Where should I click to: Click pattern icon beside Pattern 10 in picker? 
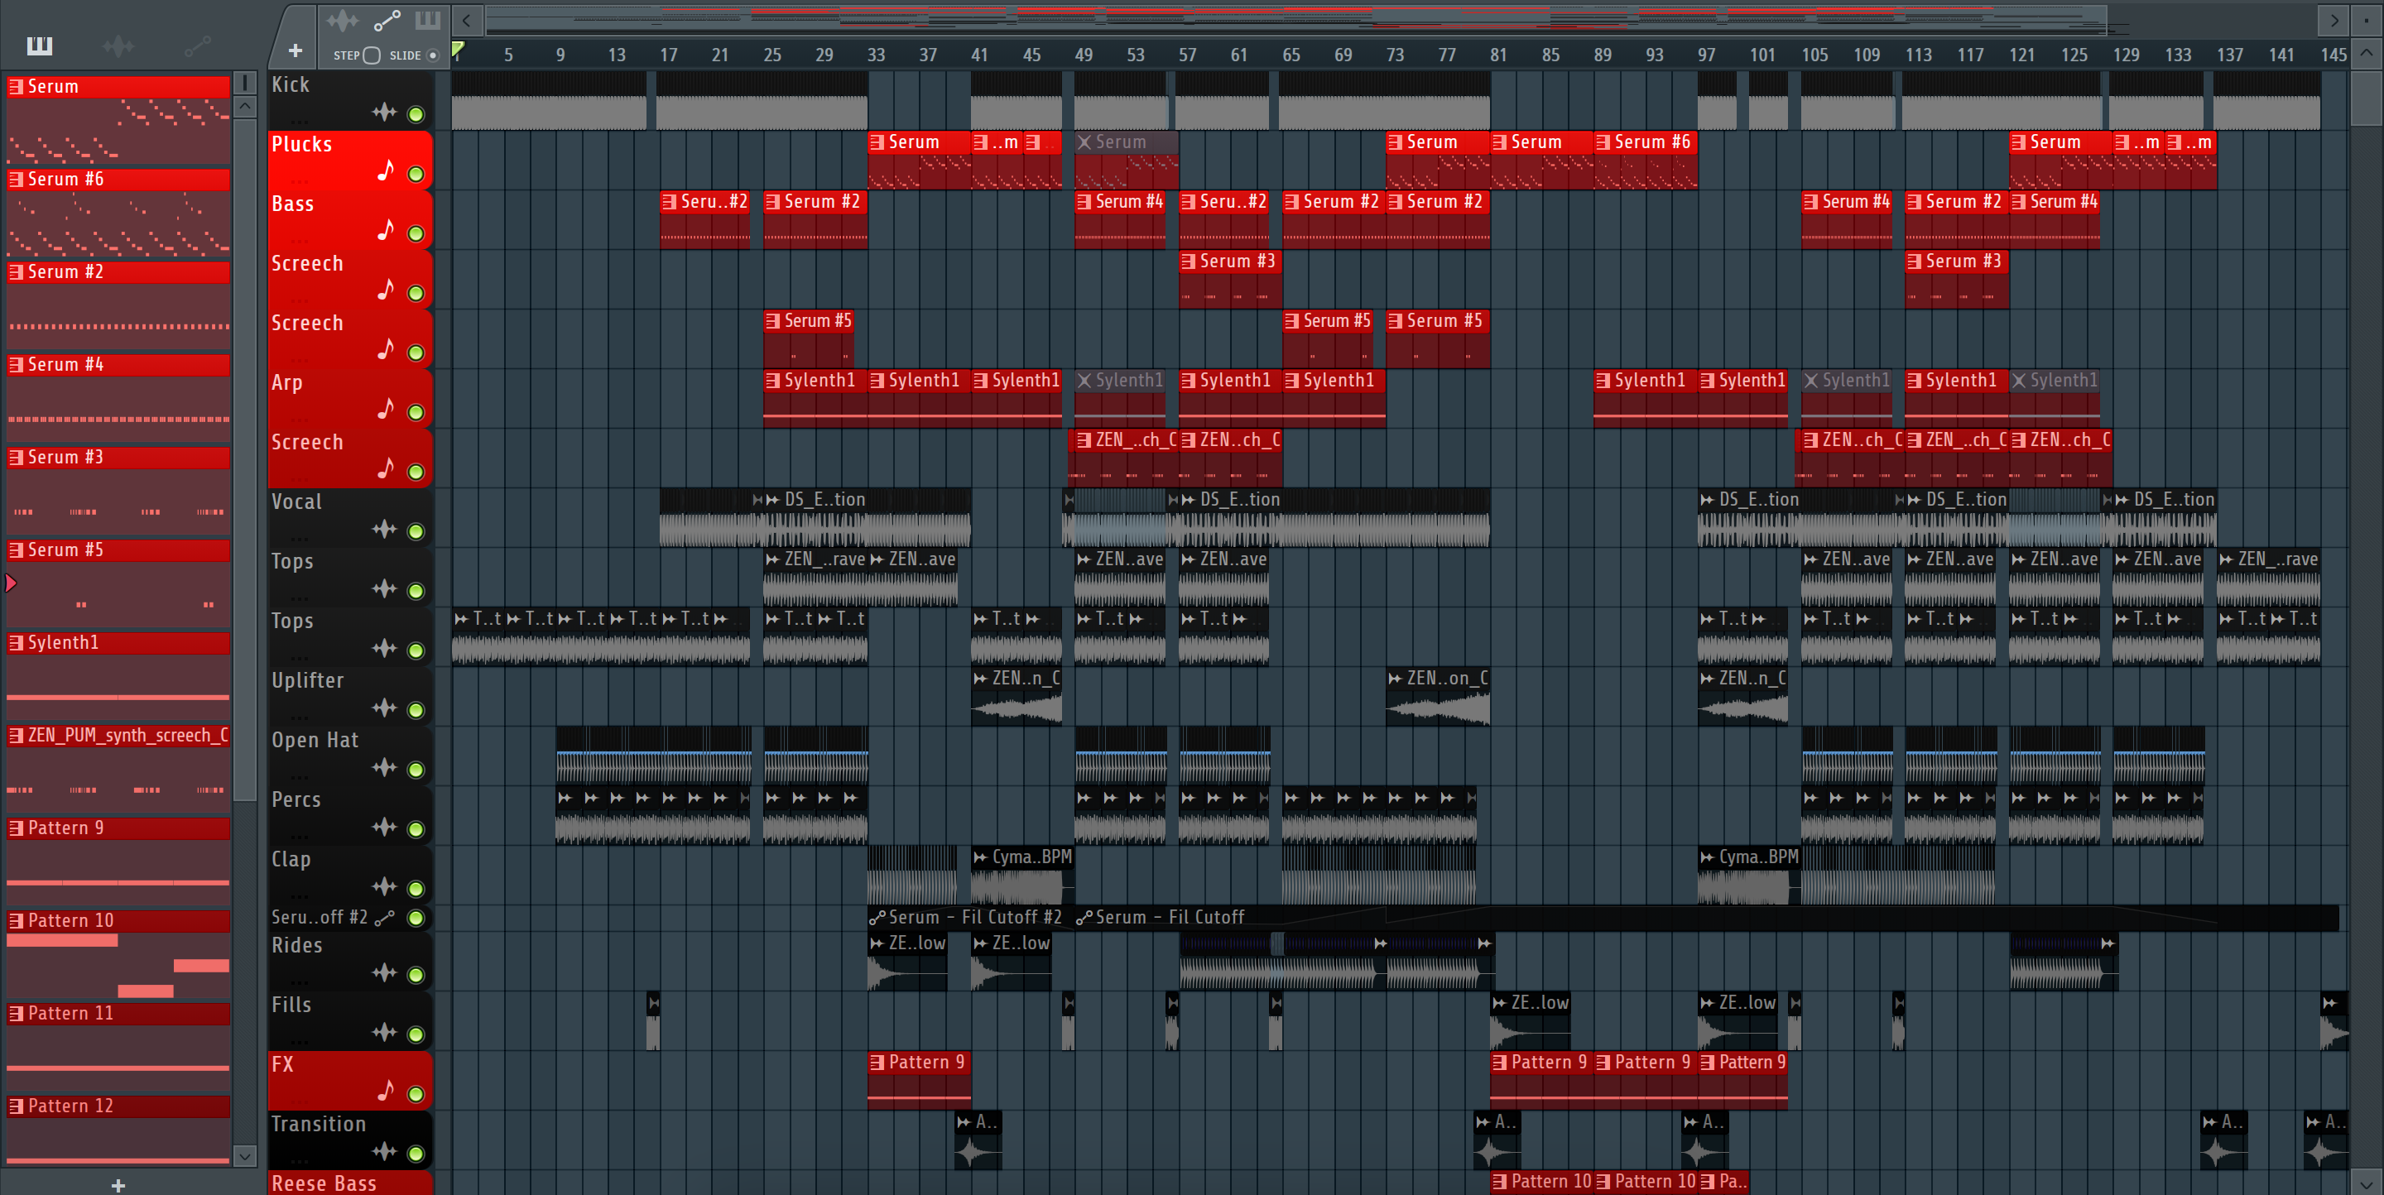point(16,920)
